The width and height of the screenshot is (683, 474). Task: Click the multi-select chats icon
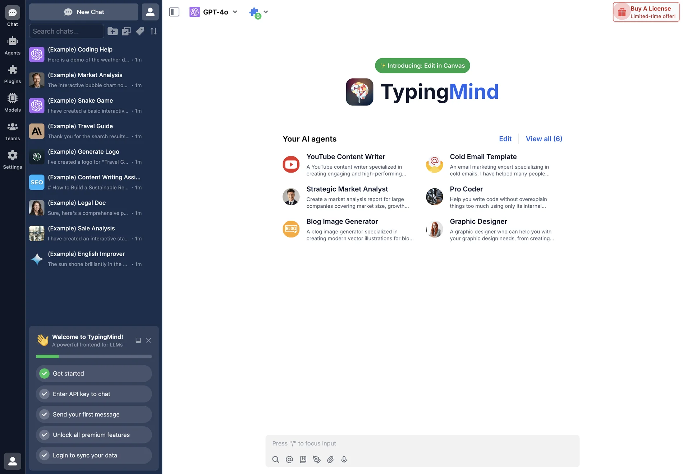(126, 31)
